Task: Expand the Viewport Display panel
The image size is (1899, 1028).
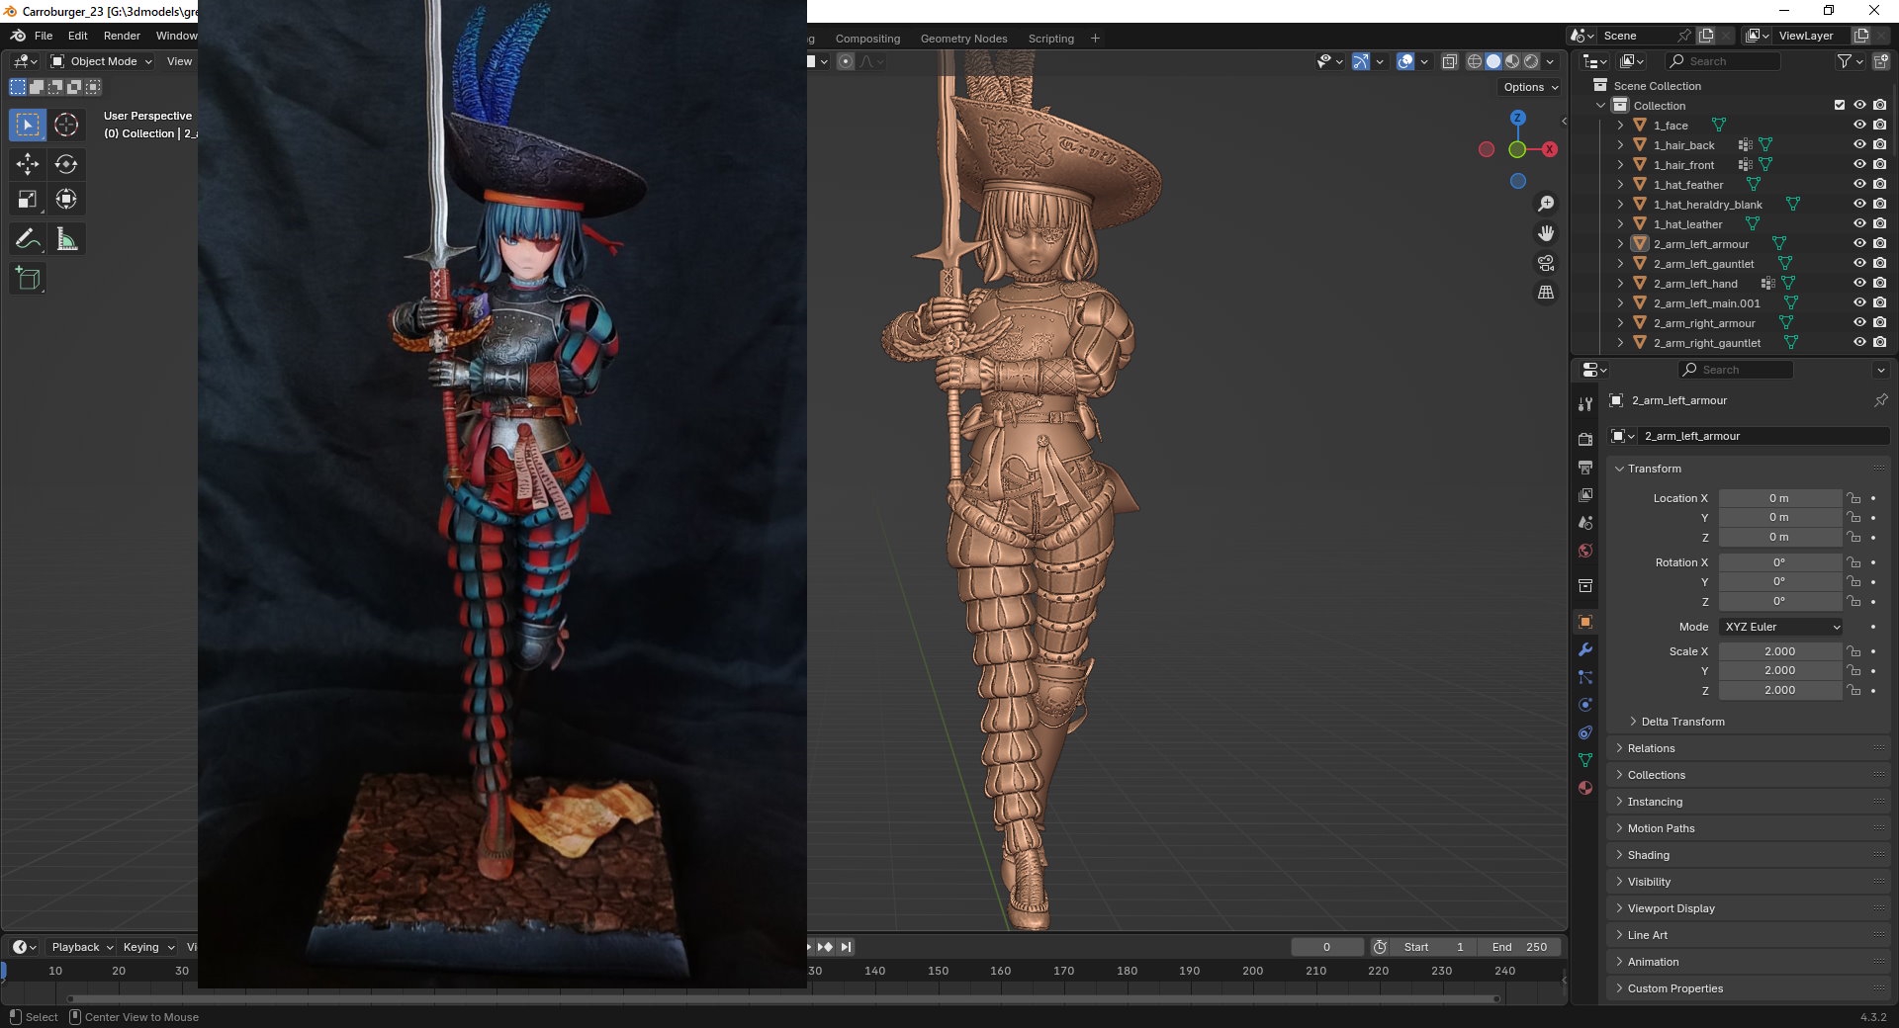Action: coord(1671,908)
